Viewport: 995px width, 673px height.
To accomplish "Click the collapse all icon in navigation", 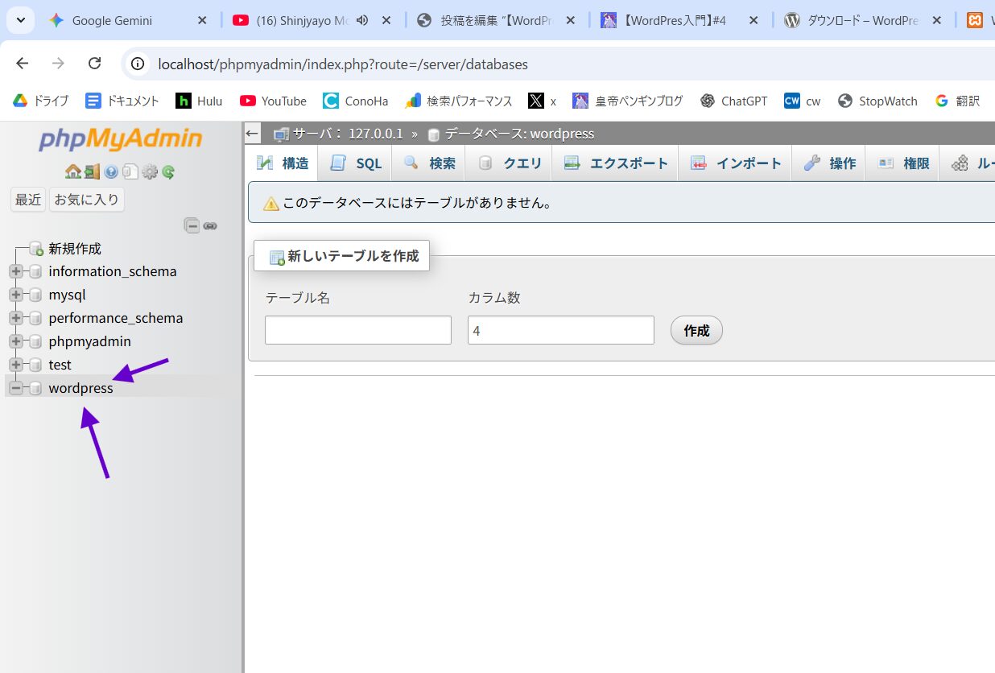I will tap(192, 225).
